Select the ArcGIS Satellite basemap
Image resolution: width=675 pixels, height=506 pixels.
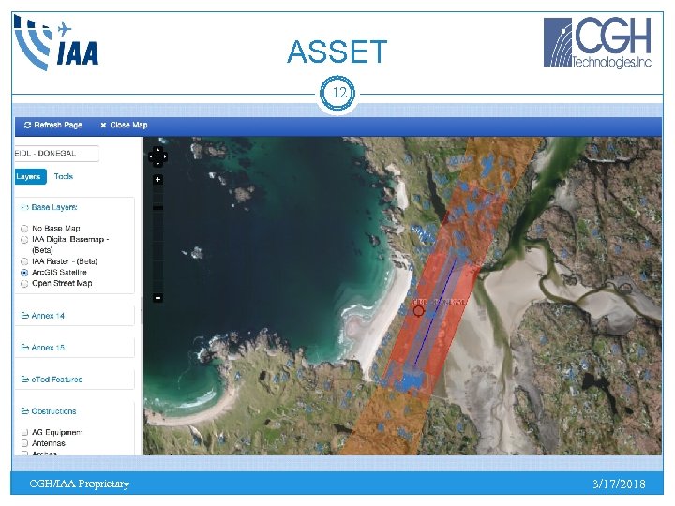tap(24, 273)
